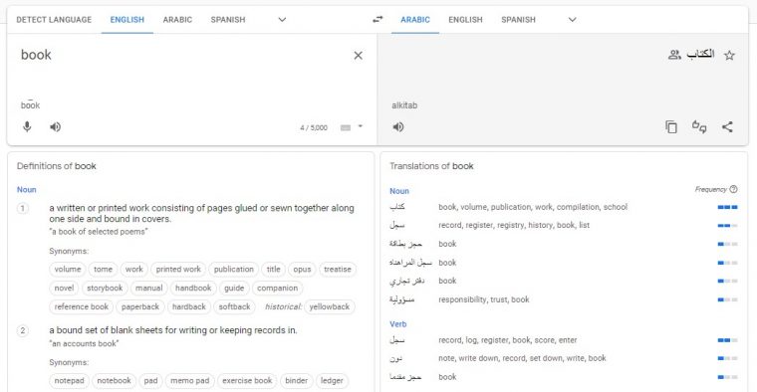Click synonym chip 'ledger'
This screenshot has width=757, height=392.
click(x=332, y=380)
